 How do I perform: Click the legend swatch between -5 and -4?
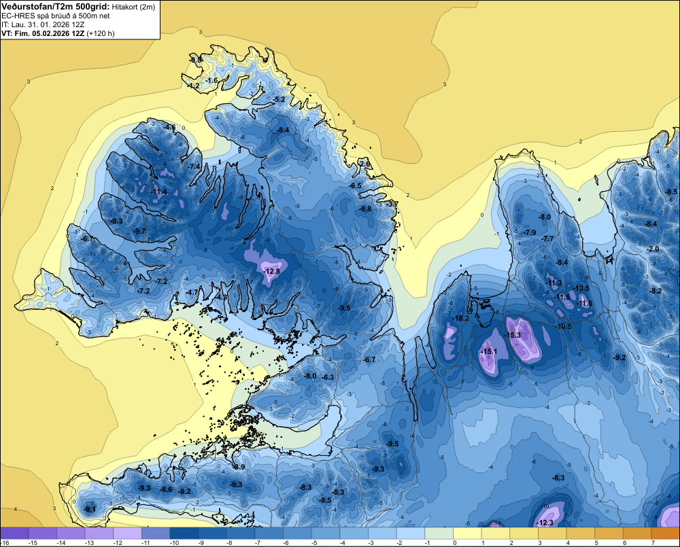click(x=326, y=533)
